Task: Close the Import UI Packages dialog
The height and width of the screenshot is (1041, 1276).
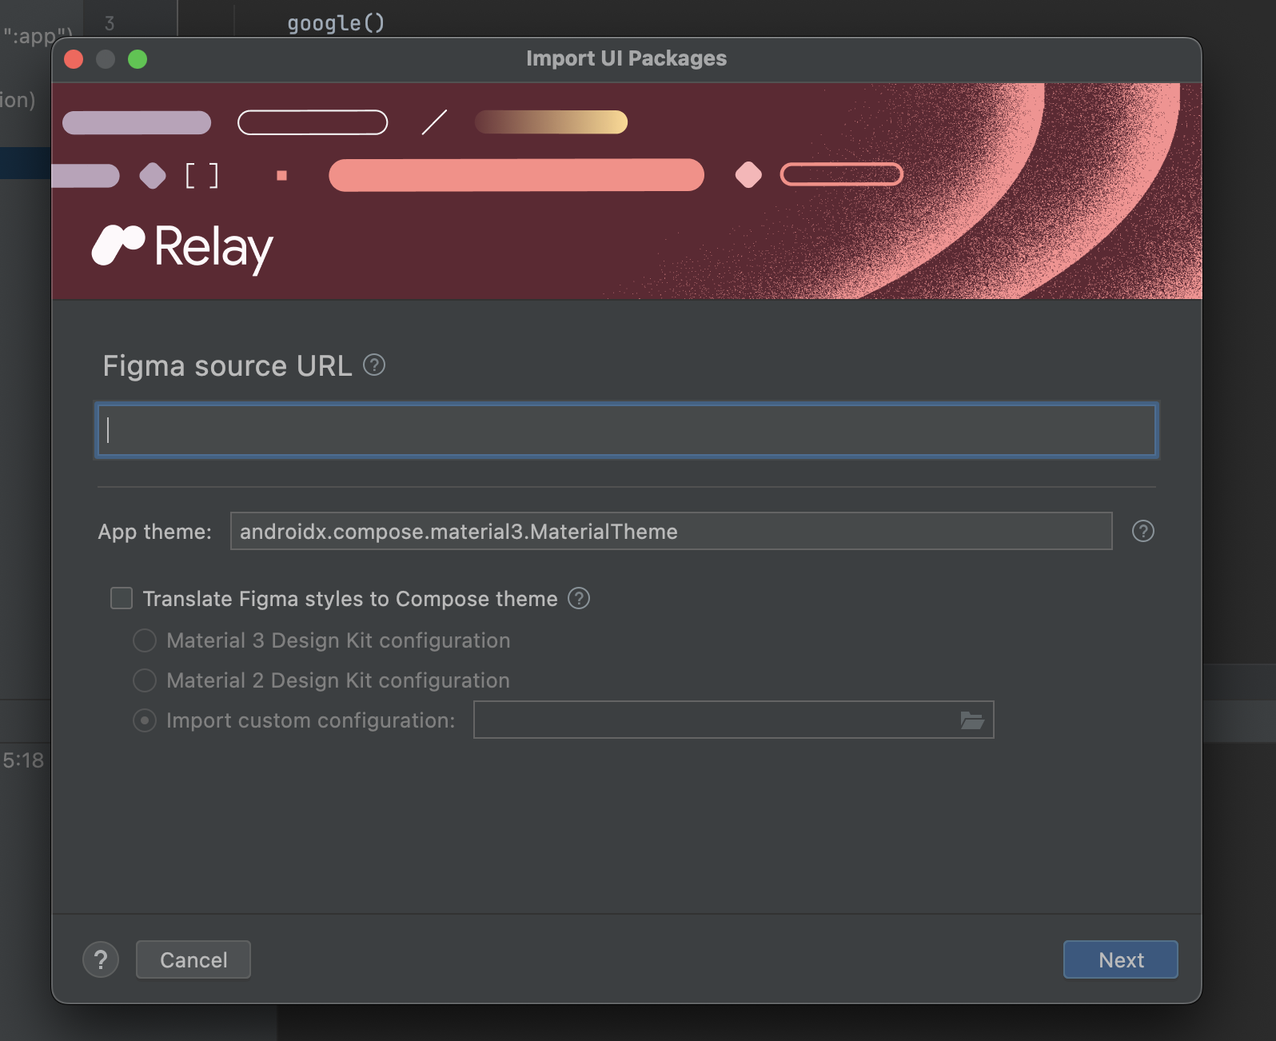Action: (74, 59)
